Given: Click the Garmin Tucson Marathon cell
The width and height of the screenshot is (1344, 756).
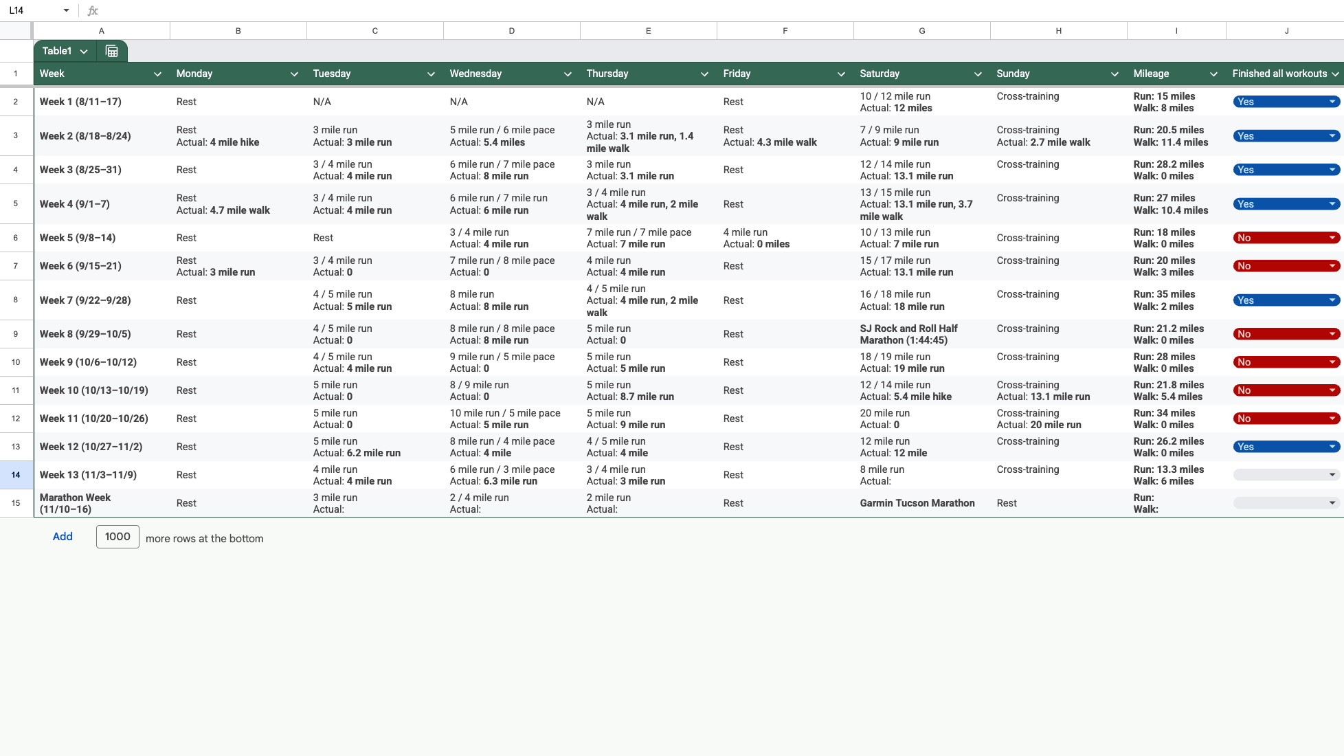Looking at the screenshot, I should coord(917,502).
